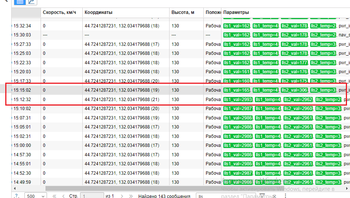The width and height of the screenshot is (350, 198).
Task: Clear the lls search filter
Action: pyautogui.click(x=274, y=196)
